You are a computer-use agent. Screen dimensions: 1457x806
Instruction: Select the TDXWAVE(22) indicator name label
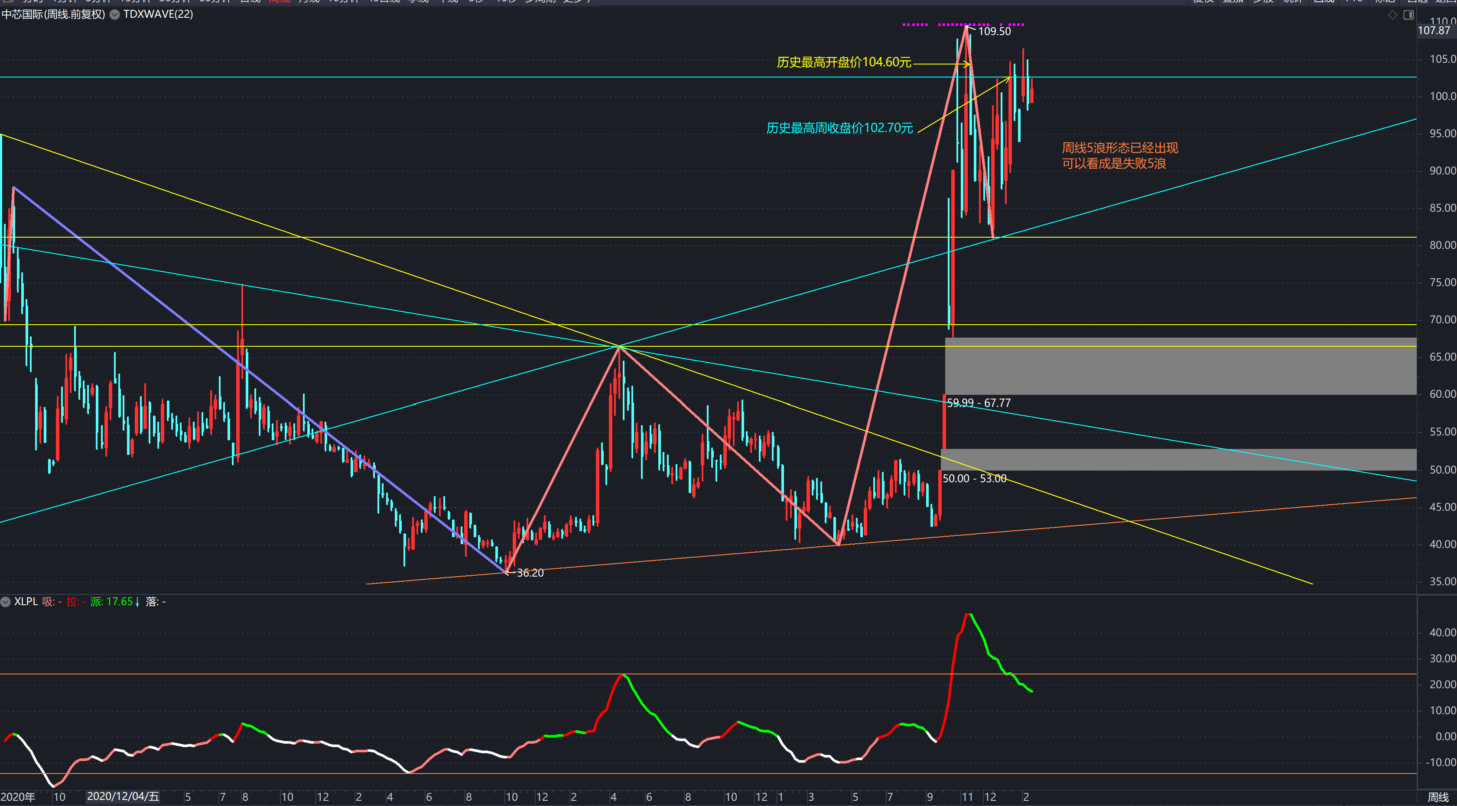(x=158, y=15)
